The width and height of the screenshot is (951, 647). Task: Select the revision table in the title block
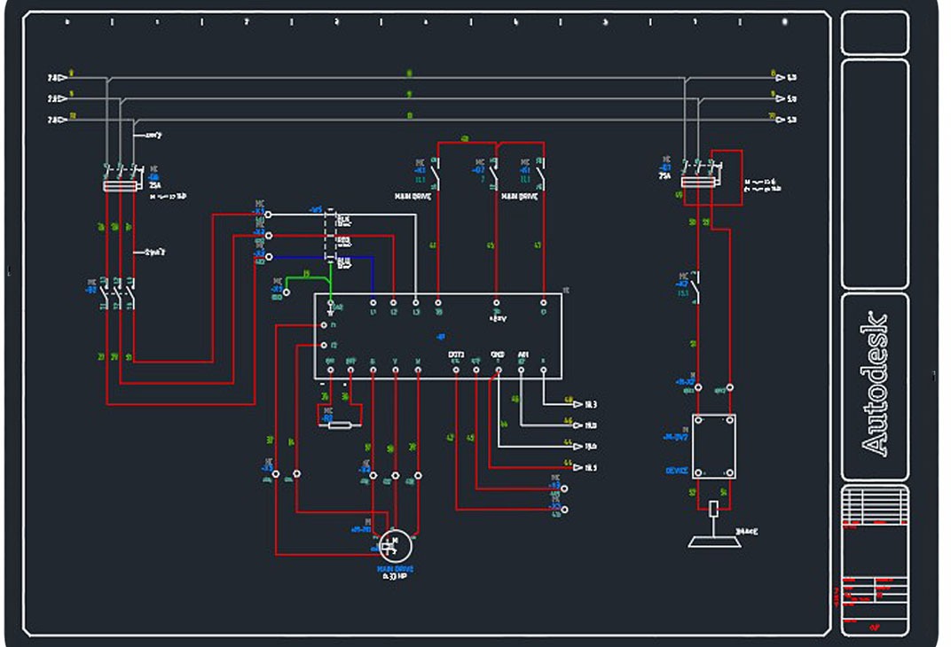pos(875,506)
